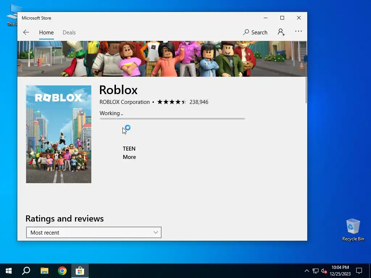The height and width of the screenshot is (278, 371).
Task: Click the star rating for Roblox
Action: point(172,102)
